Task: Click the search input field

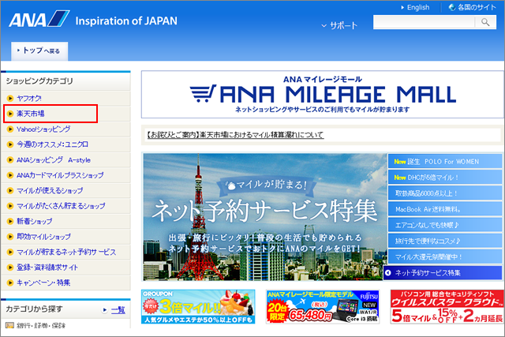Action: click(x=424, y=22)
